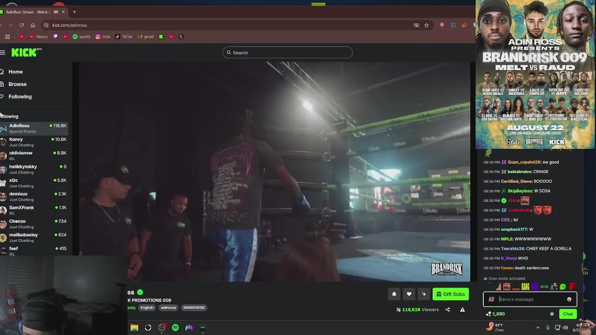Open Following page in sidebar
596x335 pixels.
click(x=20, y=96)
